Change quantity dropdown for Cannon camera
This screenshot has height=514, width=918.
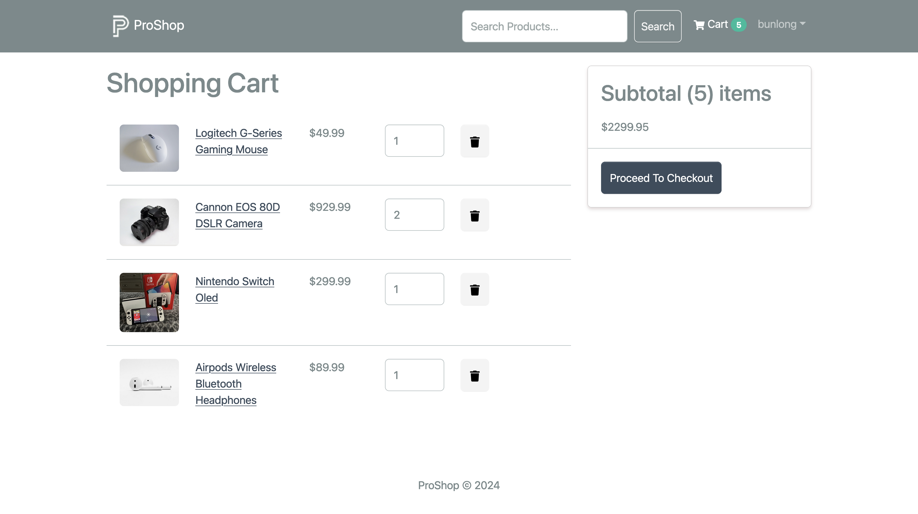(414, 215)
